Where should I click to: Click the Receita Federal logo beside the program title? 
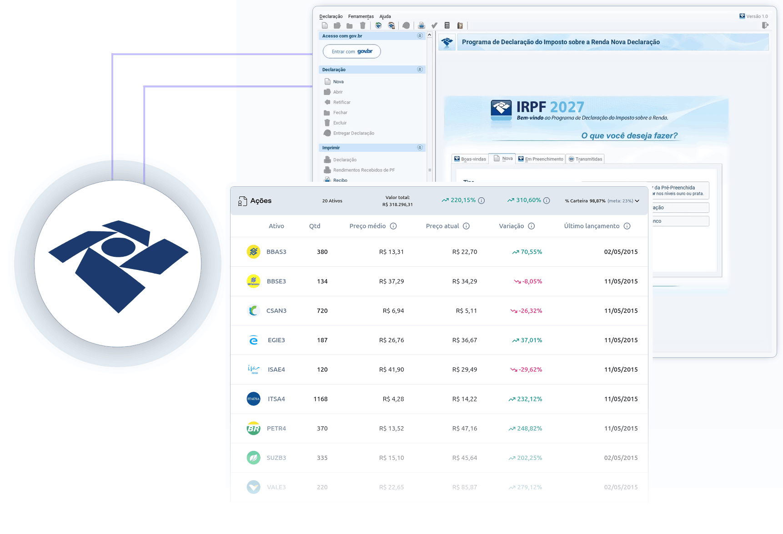pyautogui.click(x=447, y=42)
